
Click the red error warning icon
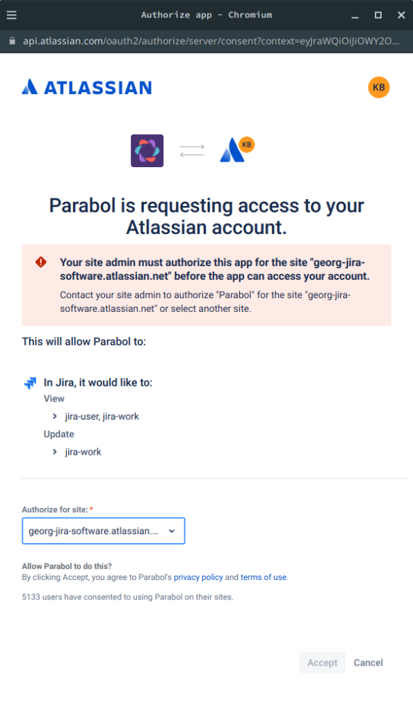[x=41, y=262]
